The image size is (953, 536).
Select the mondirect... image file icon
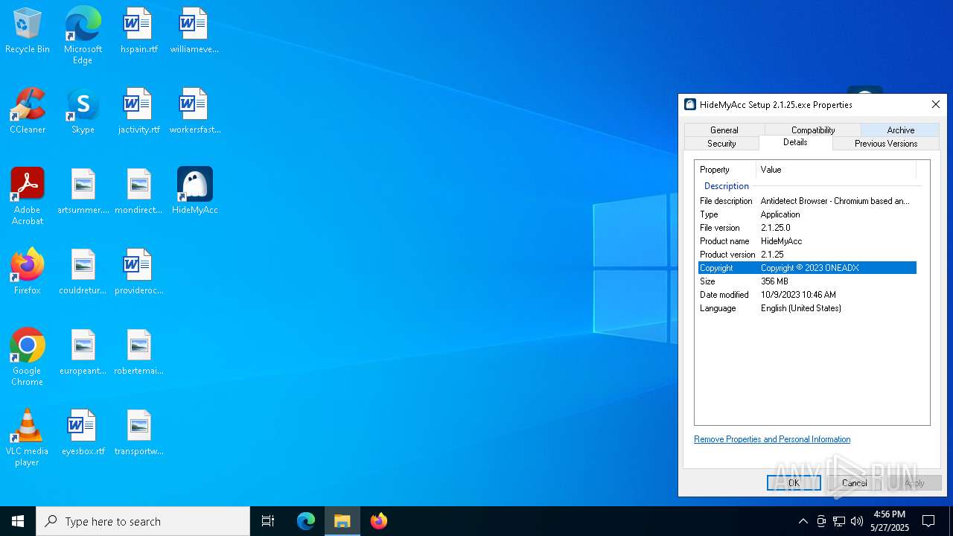pos(138,192)
